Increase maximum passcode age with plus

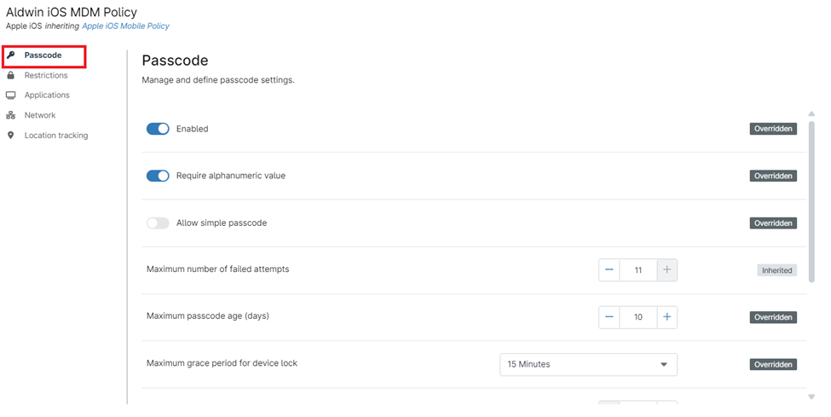point(667,317)
